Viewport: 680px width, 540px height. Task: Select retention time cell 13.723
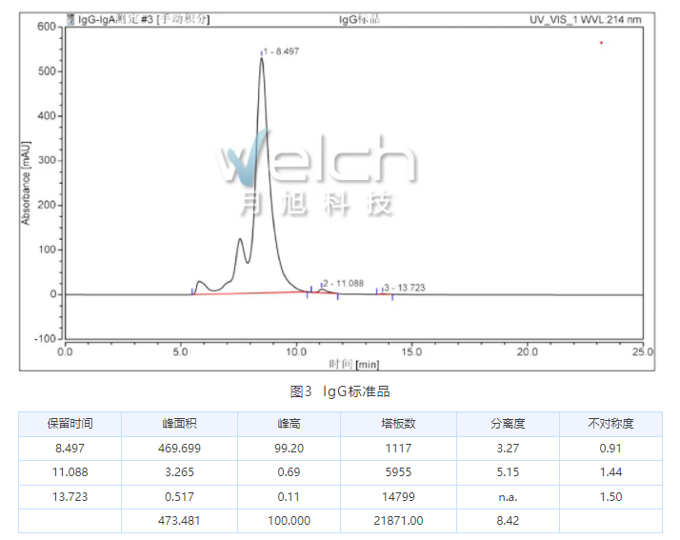70,496
